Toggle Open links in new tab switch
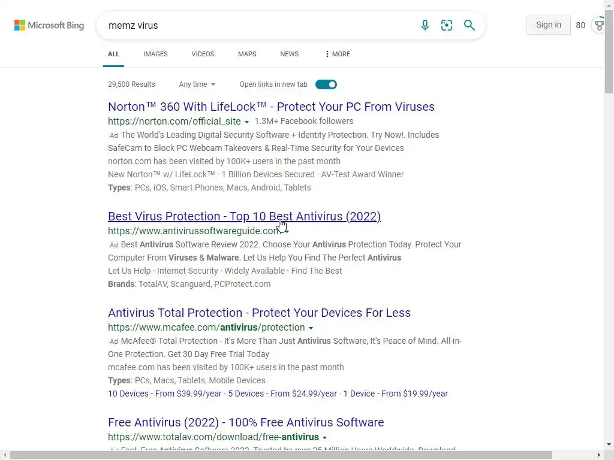Viewport: 614px width, 460px height. [326, 84]
